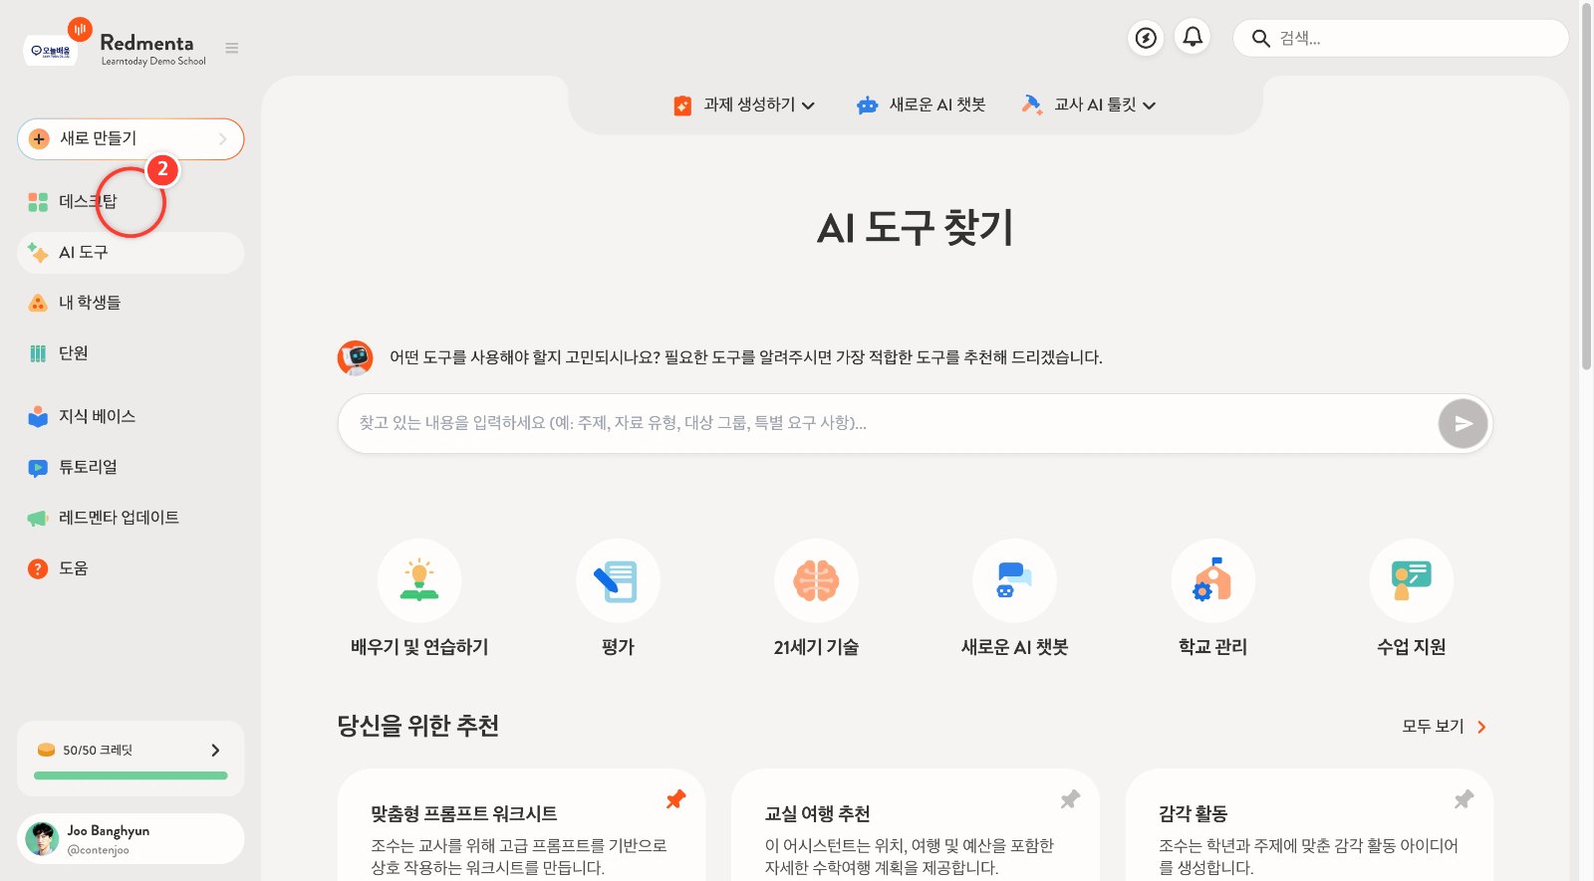
Task: Open the 배우기 및 연습하기 category icon
Action: tap(419, 580)
